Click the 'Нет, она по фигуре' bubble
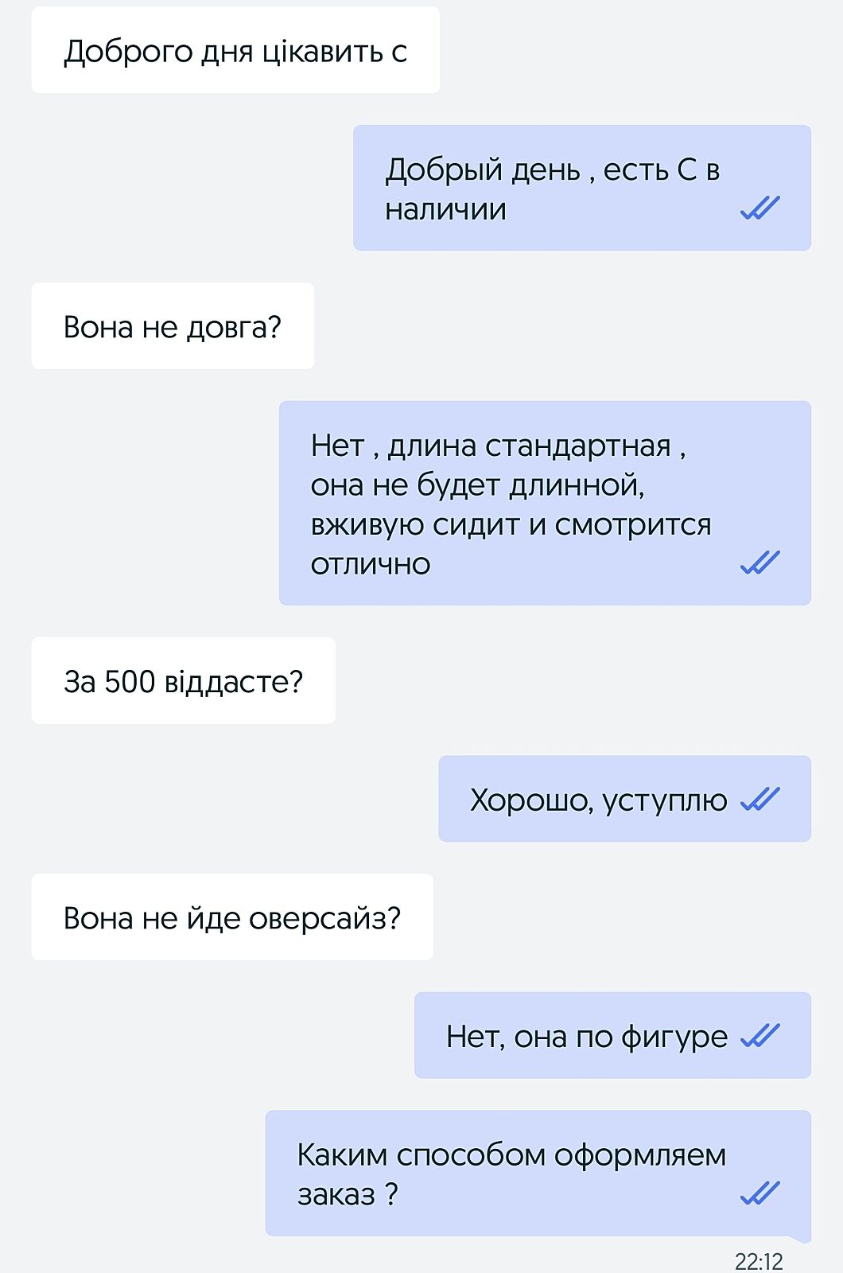 tap(612, 1036)
